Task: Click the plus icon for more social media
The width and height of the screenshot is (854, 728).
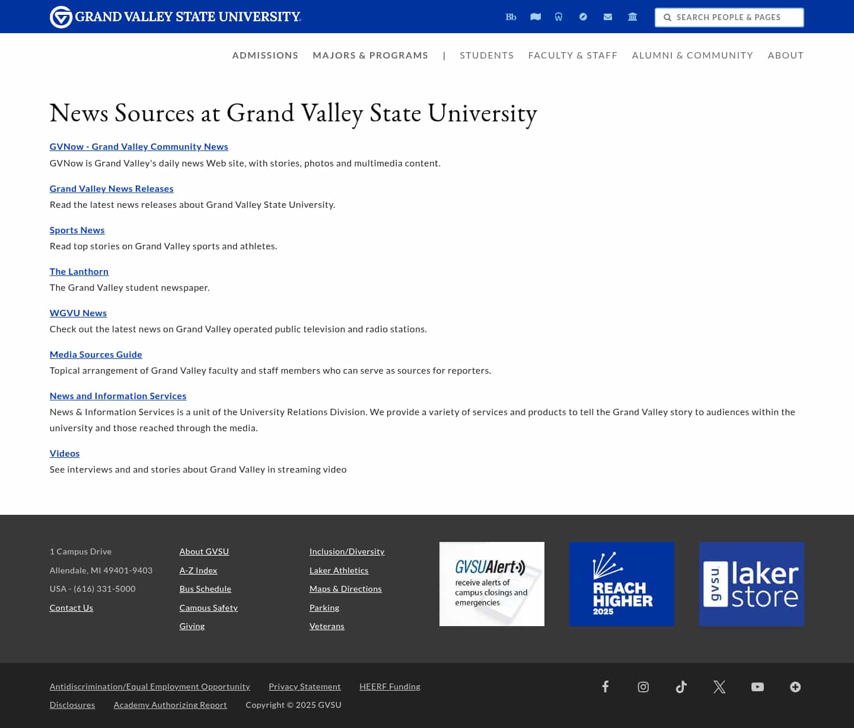Action: [x=795, y=687]
